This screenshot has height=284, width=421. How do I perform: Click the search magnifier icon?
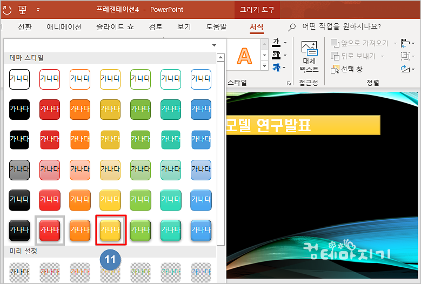[x=292, y=27]
